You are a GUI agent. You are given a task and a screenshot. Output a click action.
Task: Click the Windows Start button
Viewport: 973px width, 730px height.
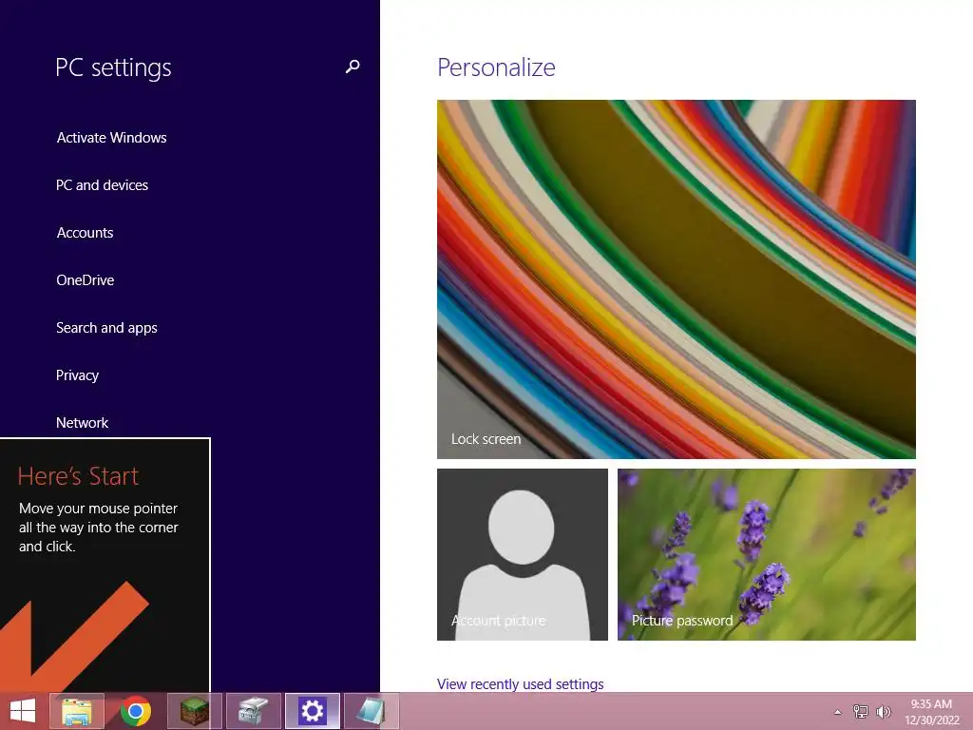23,711
